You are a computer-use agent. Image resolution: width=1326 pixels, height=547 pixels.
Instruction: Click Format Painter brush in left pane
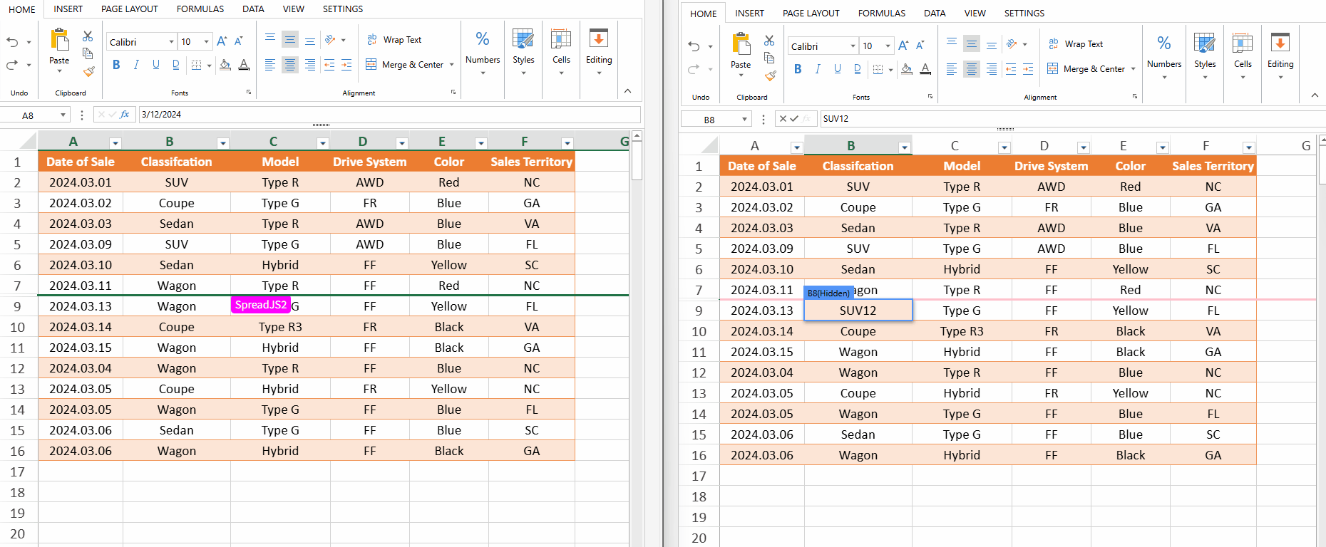tap(88, 71)
